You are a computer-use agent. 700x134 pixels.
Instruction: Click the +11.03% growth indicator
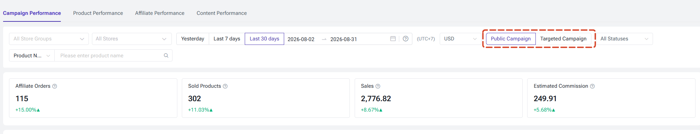click(x=200, y=110)
